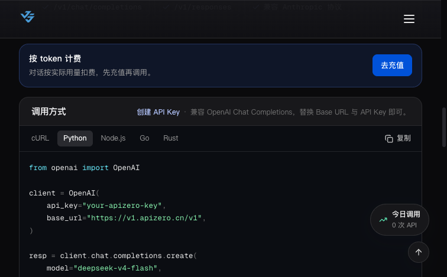This screenshot has width=447, height=277.
Task: Switch to the Rust tab
Action: [x=171, y=138]
